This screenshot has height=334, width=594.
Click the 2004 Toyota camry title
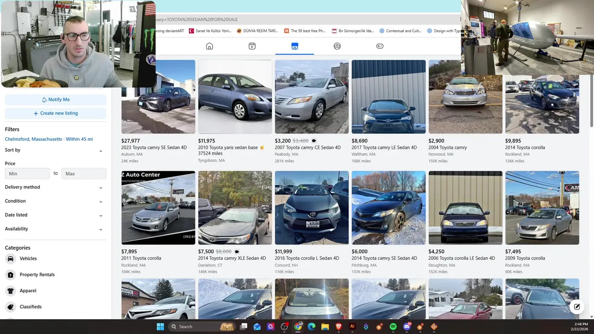pyautogui.click(x=448, y=148)
